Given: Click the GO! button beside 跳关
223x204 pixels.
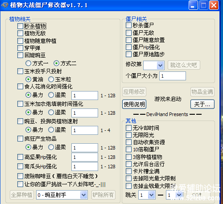Looking at the screenshot, I should pos(198,195).
